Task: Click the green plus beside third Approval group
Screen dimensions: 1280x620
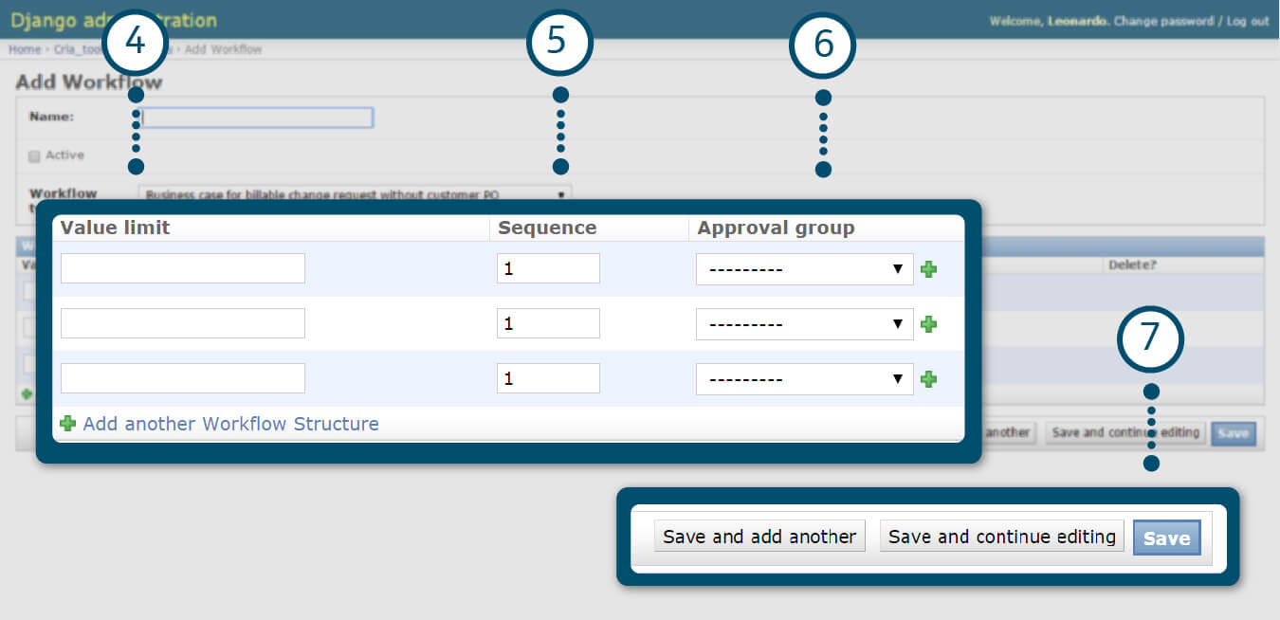Action: click(929, 379)
